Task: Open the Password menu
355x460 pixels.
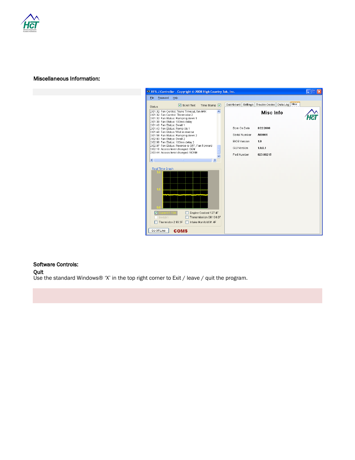Action: pyautogui.click(x=163, y=98)
